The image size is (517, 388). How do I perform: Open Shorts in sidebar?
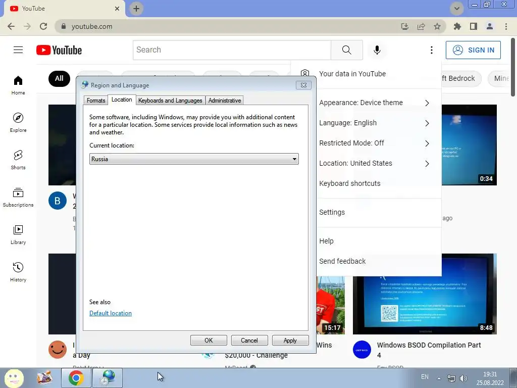click(x=18, y=160)
